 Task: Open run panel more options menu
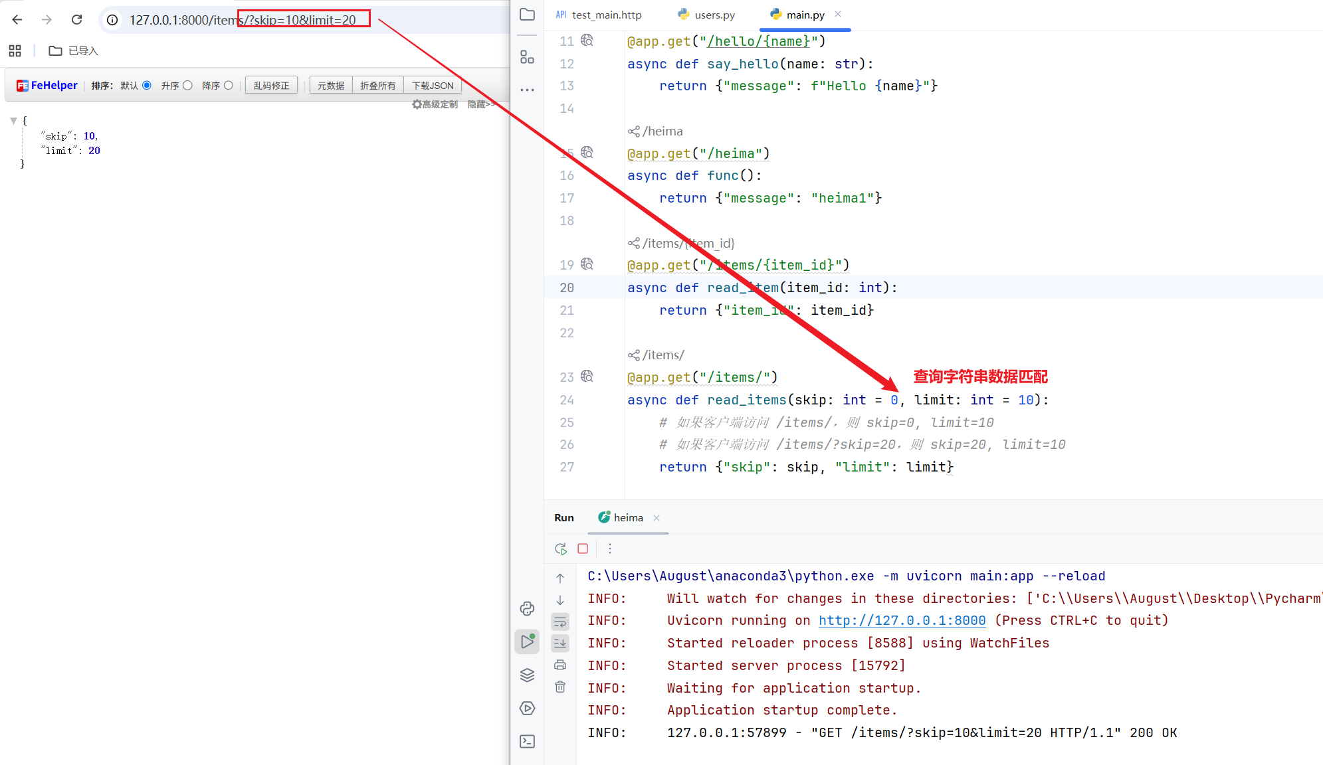tap(610, 549)
